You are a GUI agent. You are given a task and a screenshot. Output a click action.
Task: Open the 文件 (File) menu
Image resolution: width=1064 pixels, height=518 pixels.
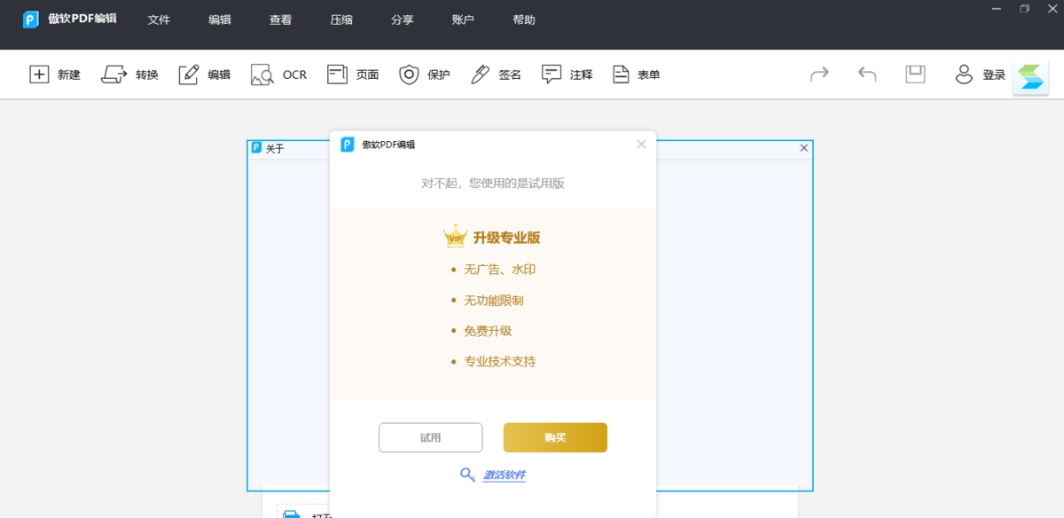tap(159, 20)
